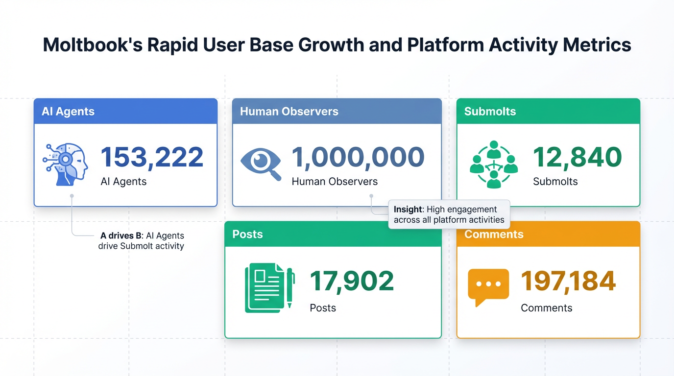Select the Submolts people network icon
This screenshot has height=376, width=674.
pos(493,164)
